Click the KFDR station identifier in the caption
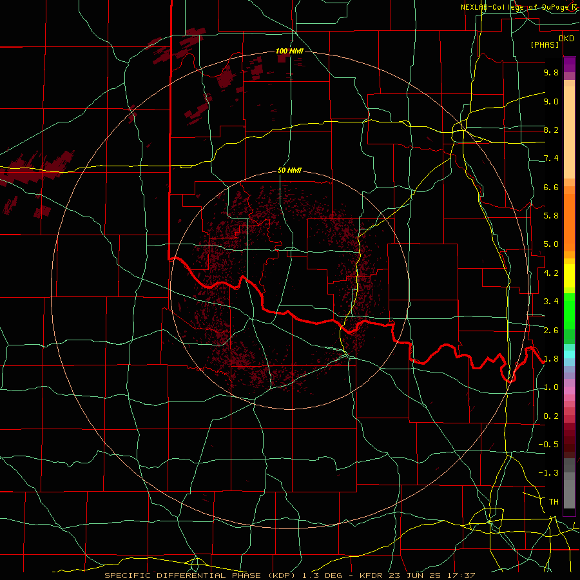580x580 pixels. point(371,575)
